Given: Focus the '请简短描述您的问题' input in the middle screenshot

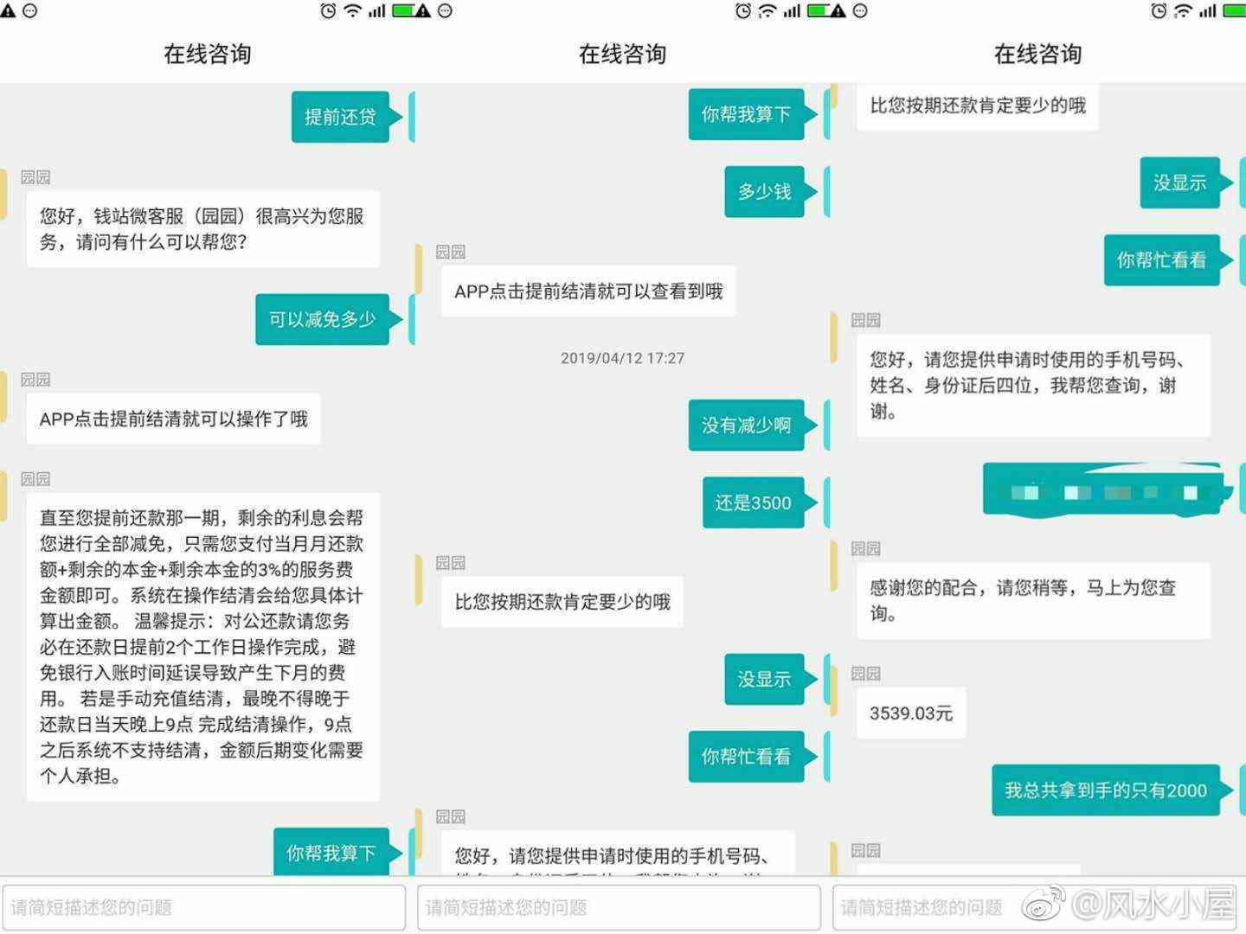Looking at the screenshot, I should point(619,907).
